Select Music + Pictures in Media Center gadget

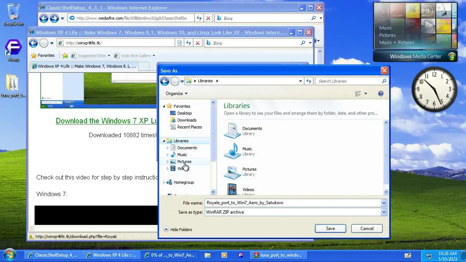(x=397, y=42)
